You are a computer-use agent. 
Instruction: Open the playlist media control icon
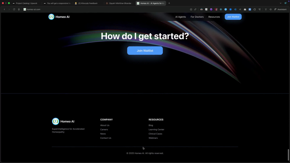click(260, 9)
